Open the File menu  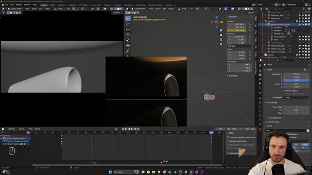[x=7, y=5]
